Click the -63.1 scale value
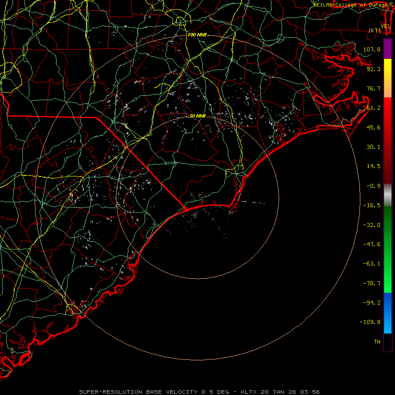The width and height of the screenshot is (395, 395). coord(372,264)
